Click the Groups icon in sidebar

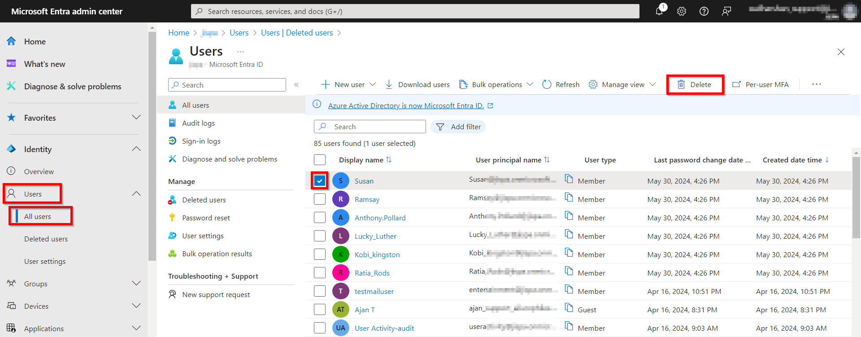(x=12, y=283)
